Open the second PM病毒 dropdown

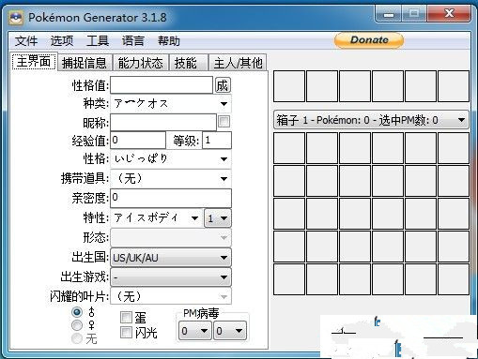[x=229, y=331]
